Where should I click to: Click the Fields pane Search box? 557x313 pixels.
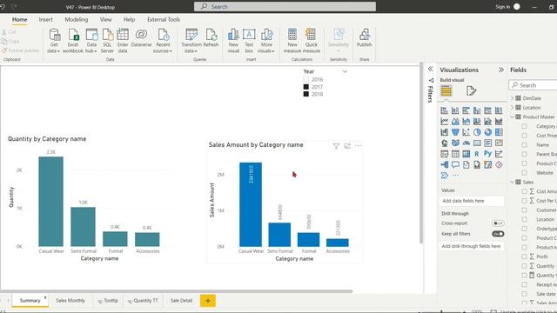tap(533, 85)
